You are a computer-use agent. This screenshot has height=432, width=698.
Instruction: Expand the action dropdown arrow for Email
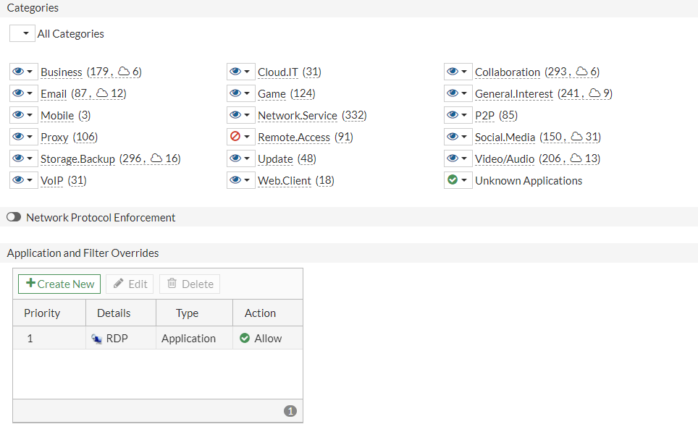point(30,93)
